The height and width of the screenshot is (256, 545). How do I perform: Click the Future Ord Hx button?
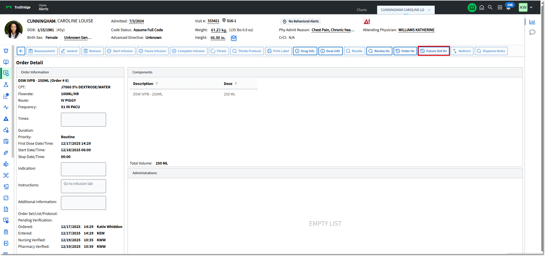(434, 51)
